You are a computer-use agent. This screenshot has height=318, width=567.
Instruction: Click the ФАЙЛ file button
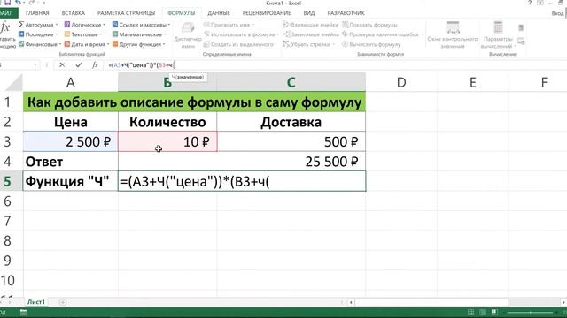pyautogui.click(x=8, y=13)
